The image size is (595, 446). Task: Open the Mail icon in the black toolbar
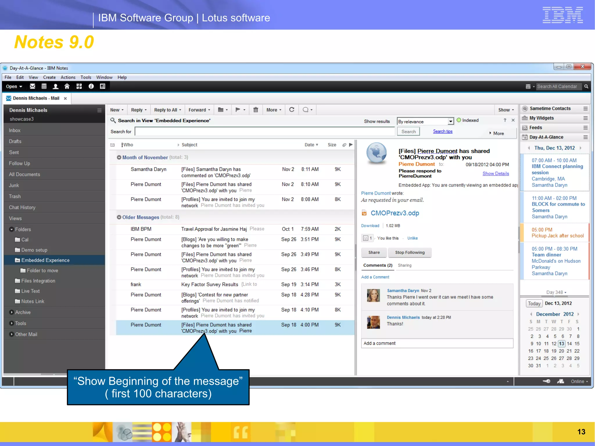click(33, 86)
